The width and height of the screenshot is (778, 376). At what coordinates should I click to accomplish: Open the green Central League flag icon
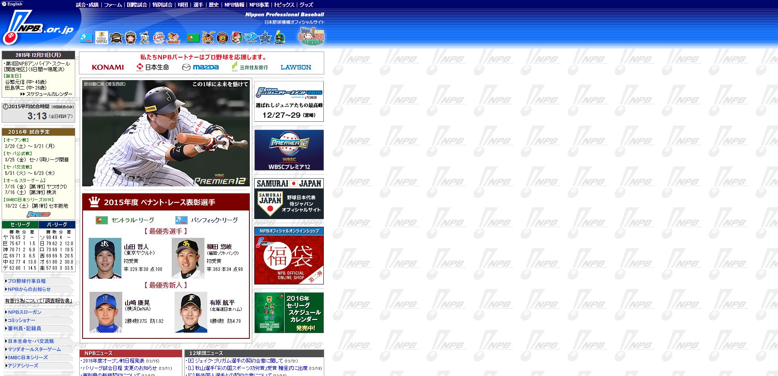coord(193,38)
